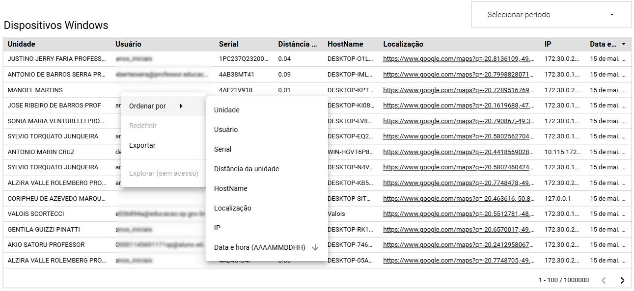Viewport: 634px width, 291px height.
Task: Open maps link for MANOEL MARTINS row
Action: click(x=459, y=90)
